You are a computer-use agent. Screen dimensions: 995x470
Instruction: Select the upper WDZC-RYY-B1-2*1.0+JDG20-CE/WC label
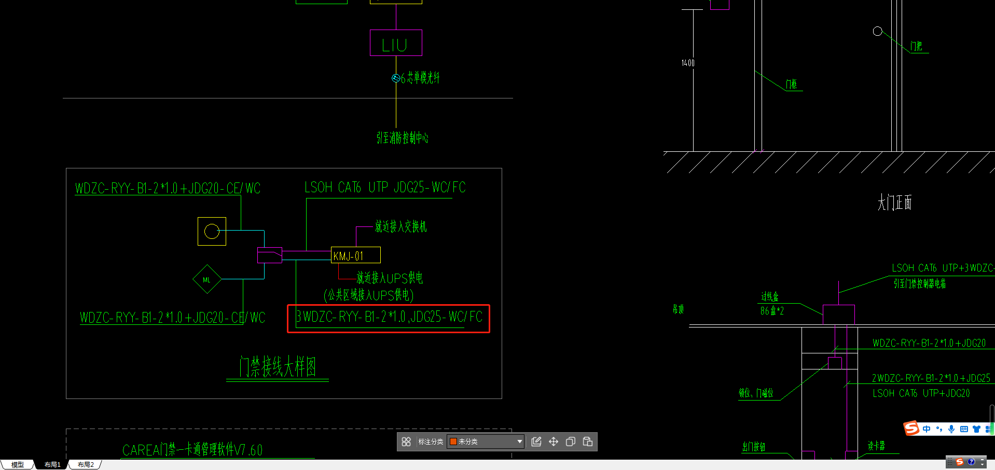(x=168, y=188)
